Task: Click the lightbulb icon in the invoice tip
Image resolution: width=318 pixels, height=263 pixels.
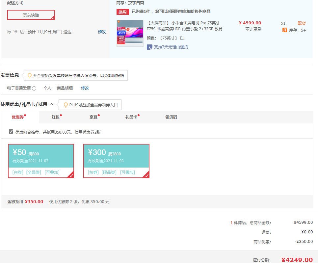Action: click(x=29, y=75)
